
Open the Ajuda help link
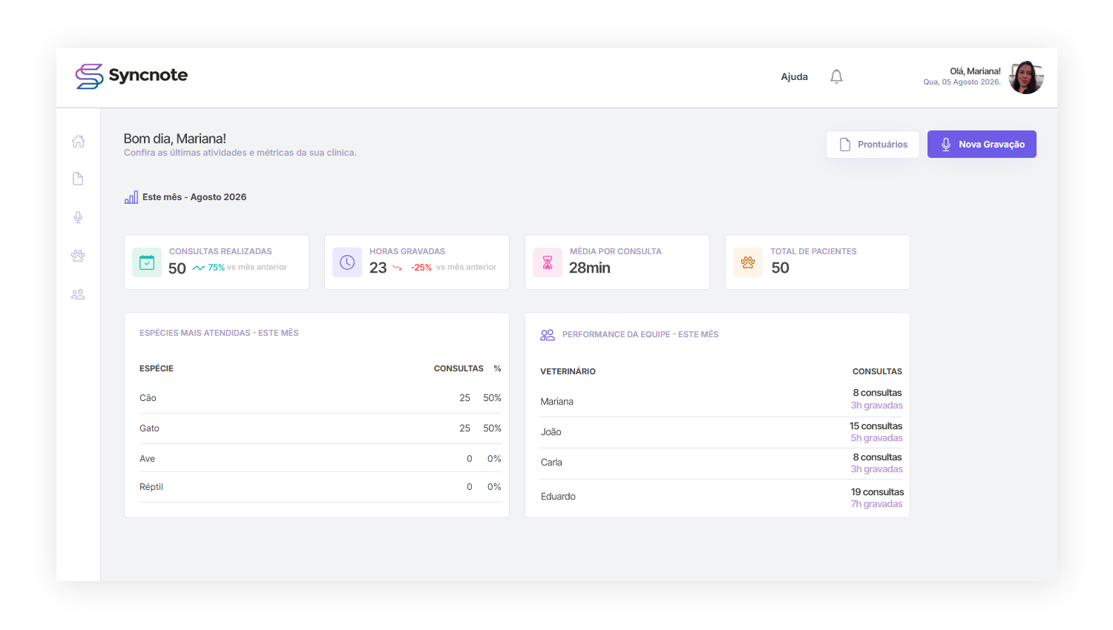click(x=794, y=76)
